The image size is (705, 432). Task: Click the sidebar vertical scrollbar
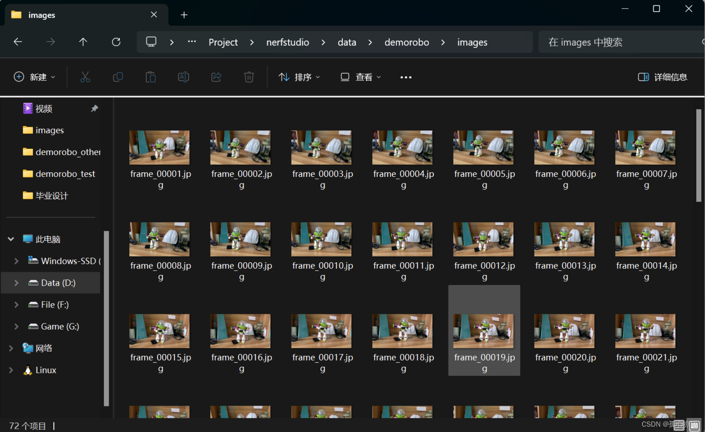(106, 318)
